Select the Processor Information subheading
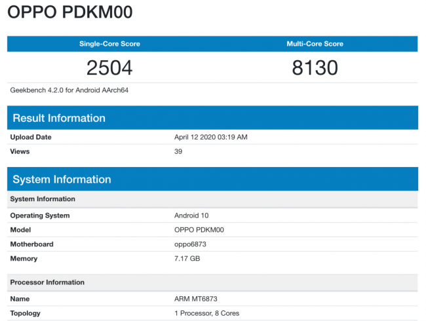This screenshot has height=321, width=426. 212,282
